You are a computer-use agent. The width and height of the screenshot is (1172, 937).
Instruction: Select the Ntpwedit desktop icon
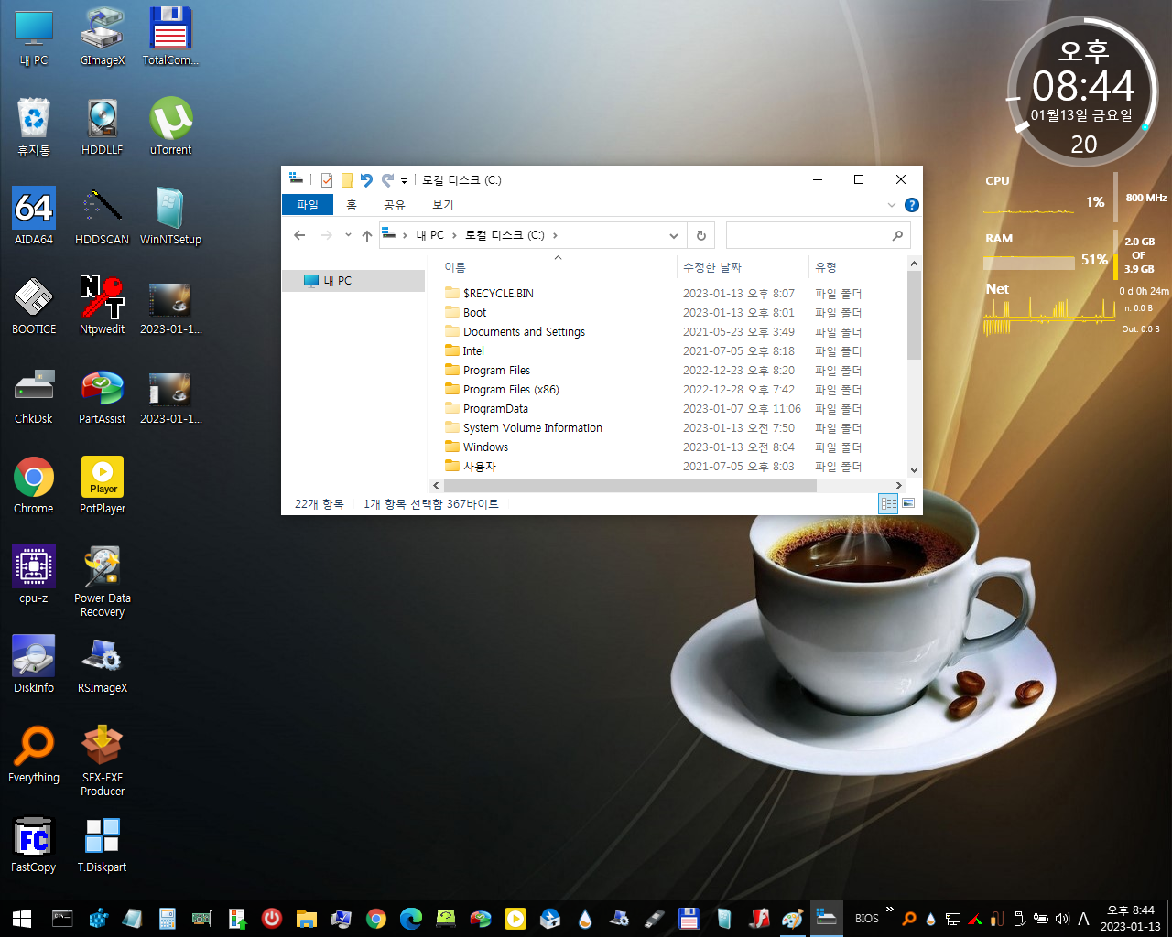coord(103,306)
